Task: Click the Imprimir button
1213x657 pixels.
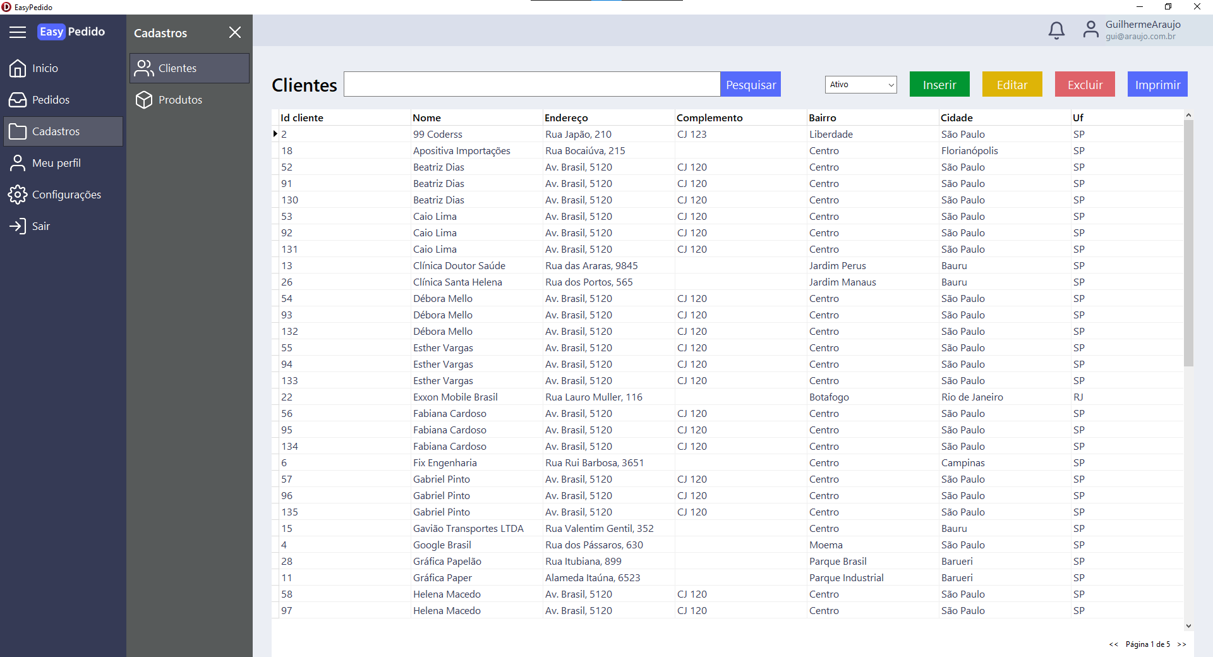Action: (1157, 84)
